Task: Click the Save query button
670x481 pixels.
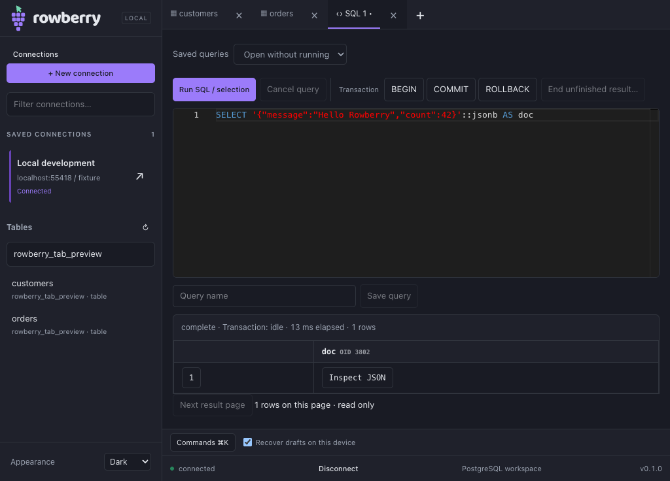Action: tap(389, 296)
